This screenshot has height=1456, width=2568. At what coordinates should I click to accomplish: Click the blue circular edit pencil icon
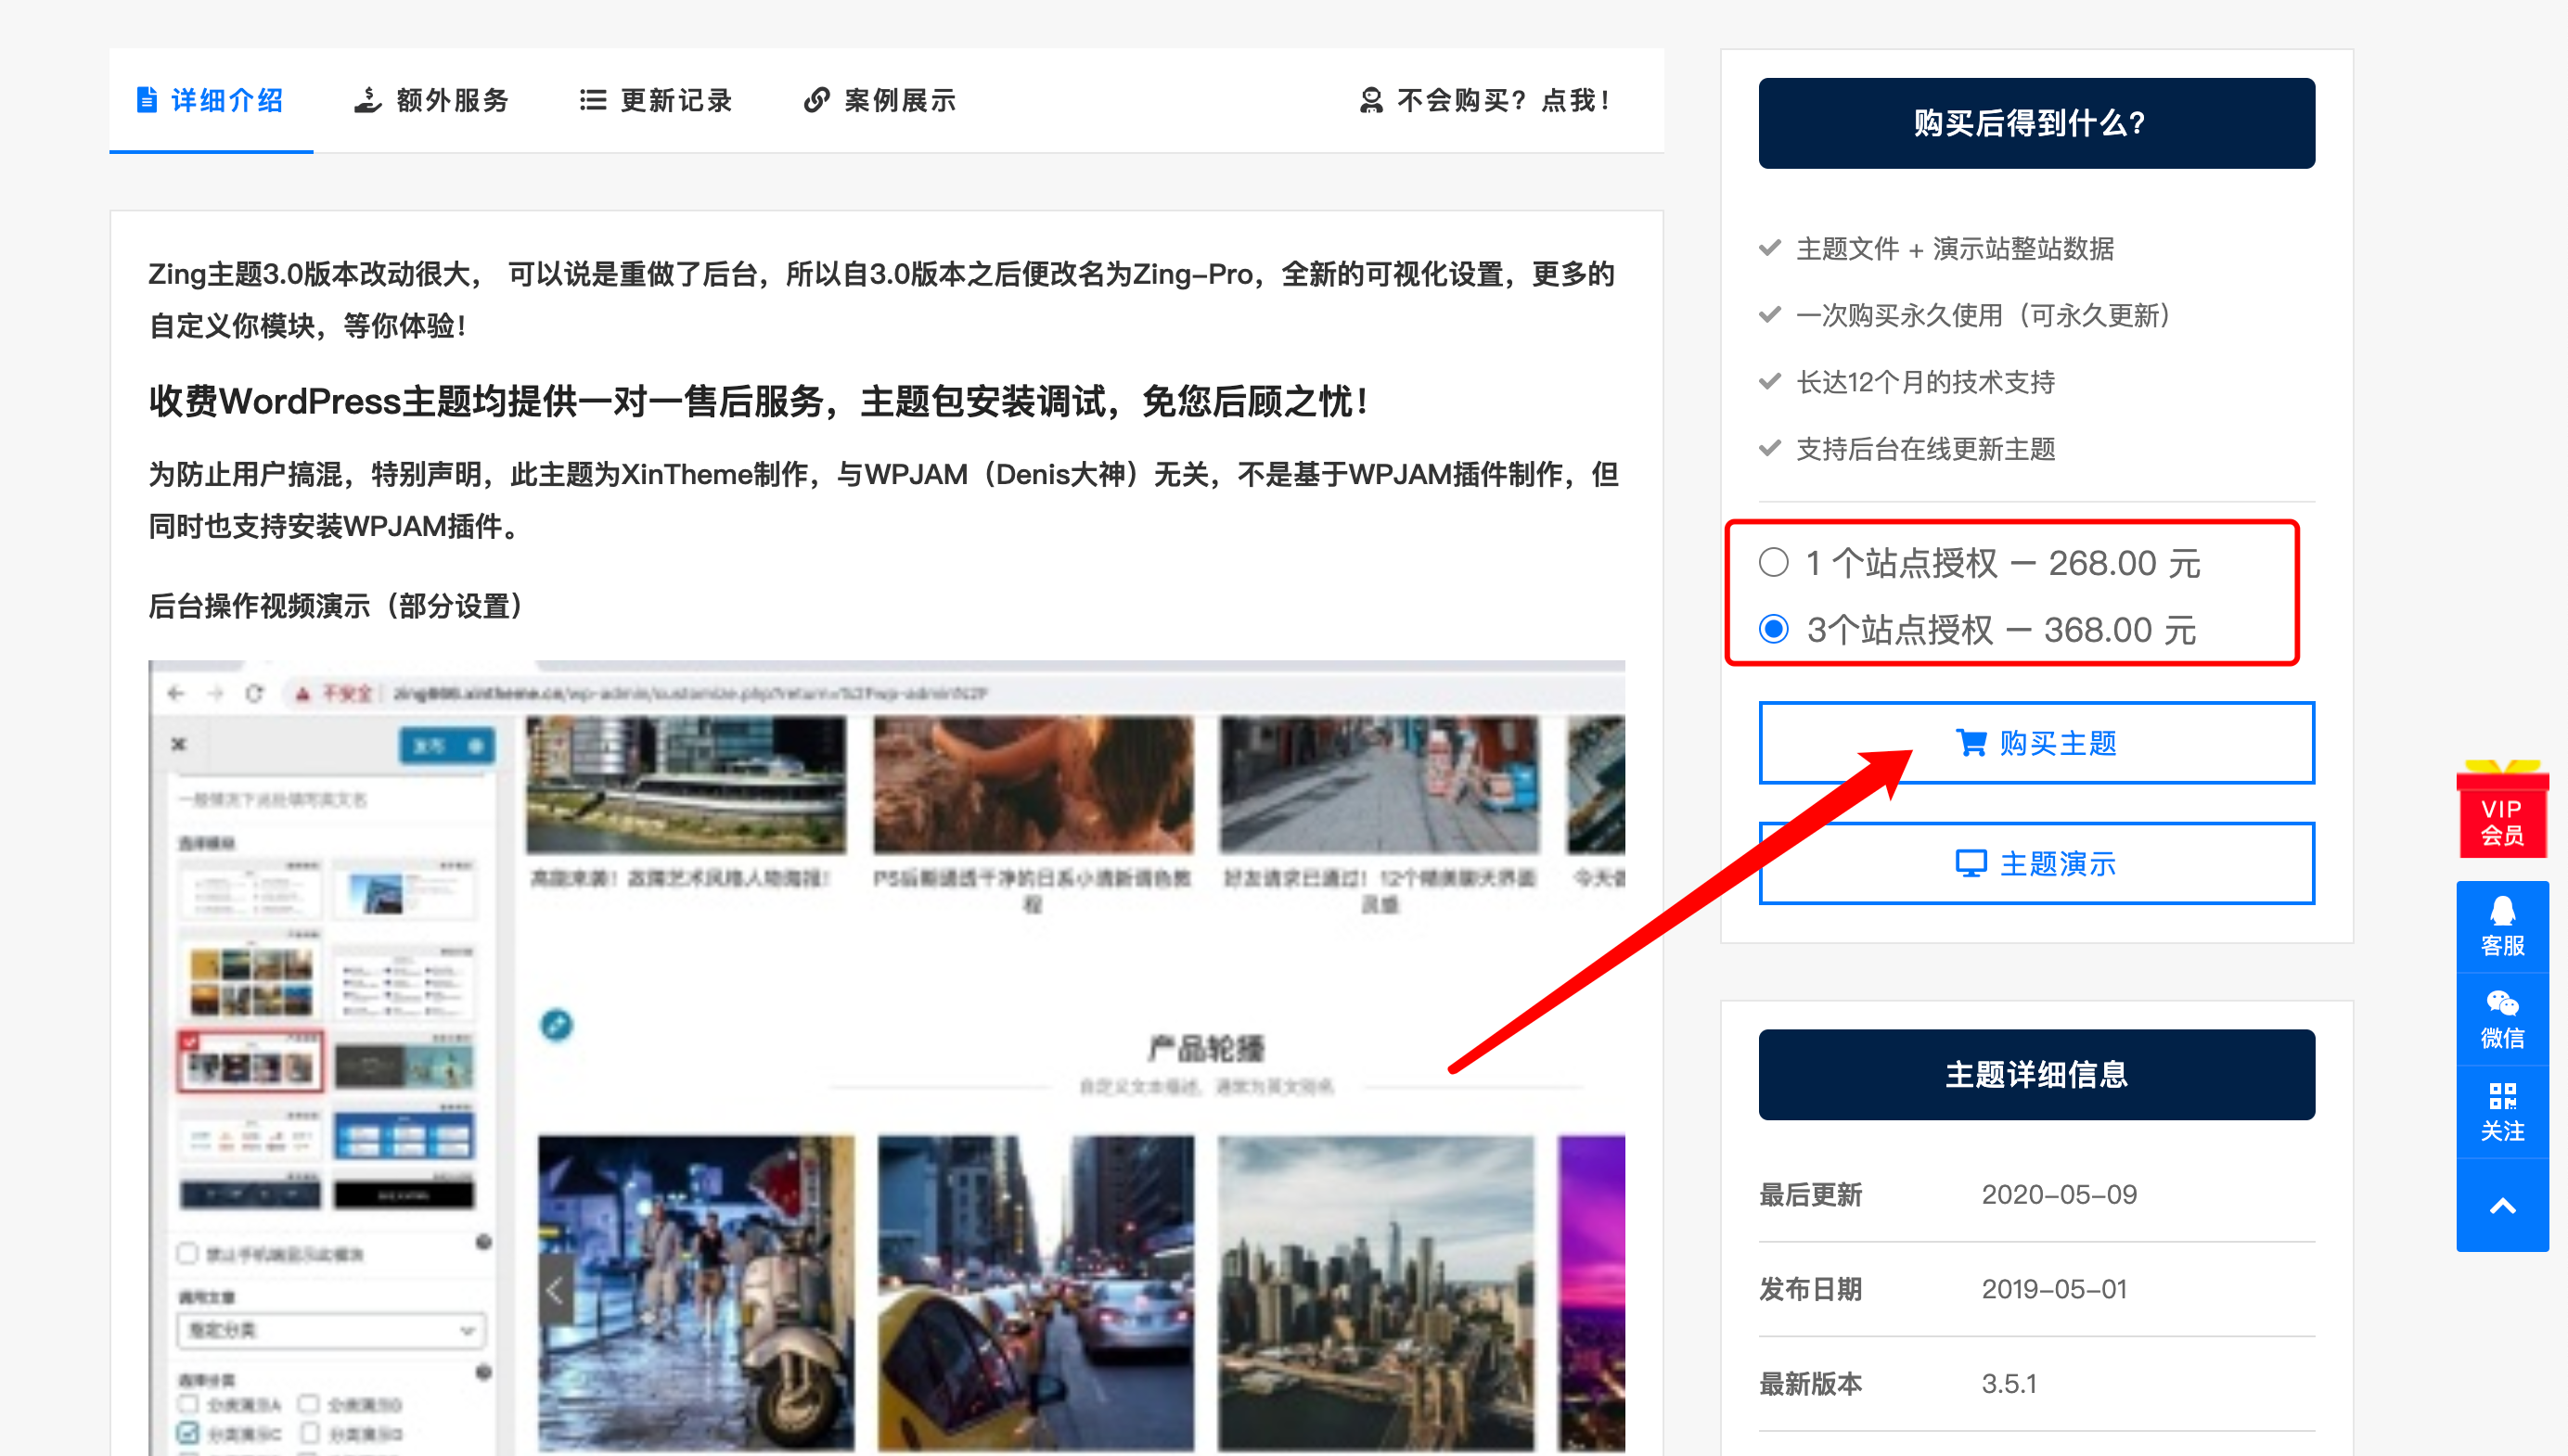click(x=558, y=1024)
